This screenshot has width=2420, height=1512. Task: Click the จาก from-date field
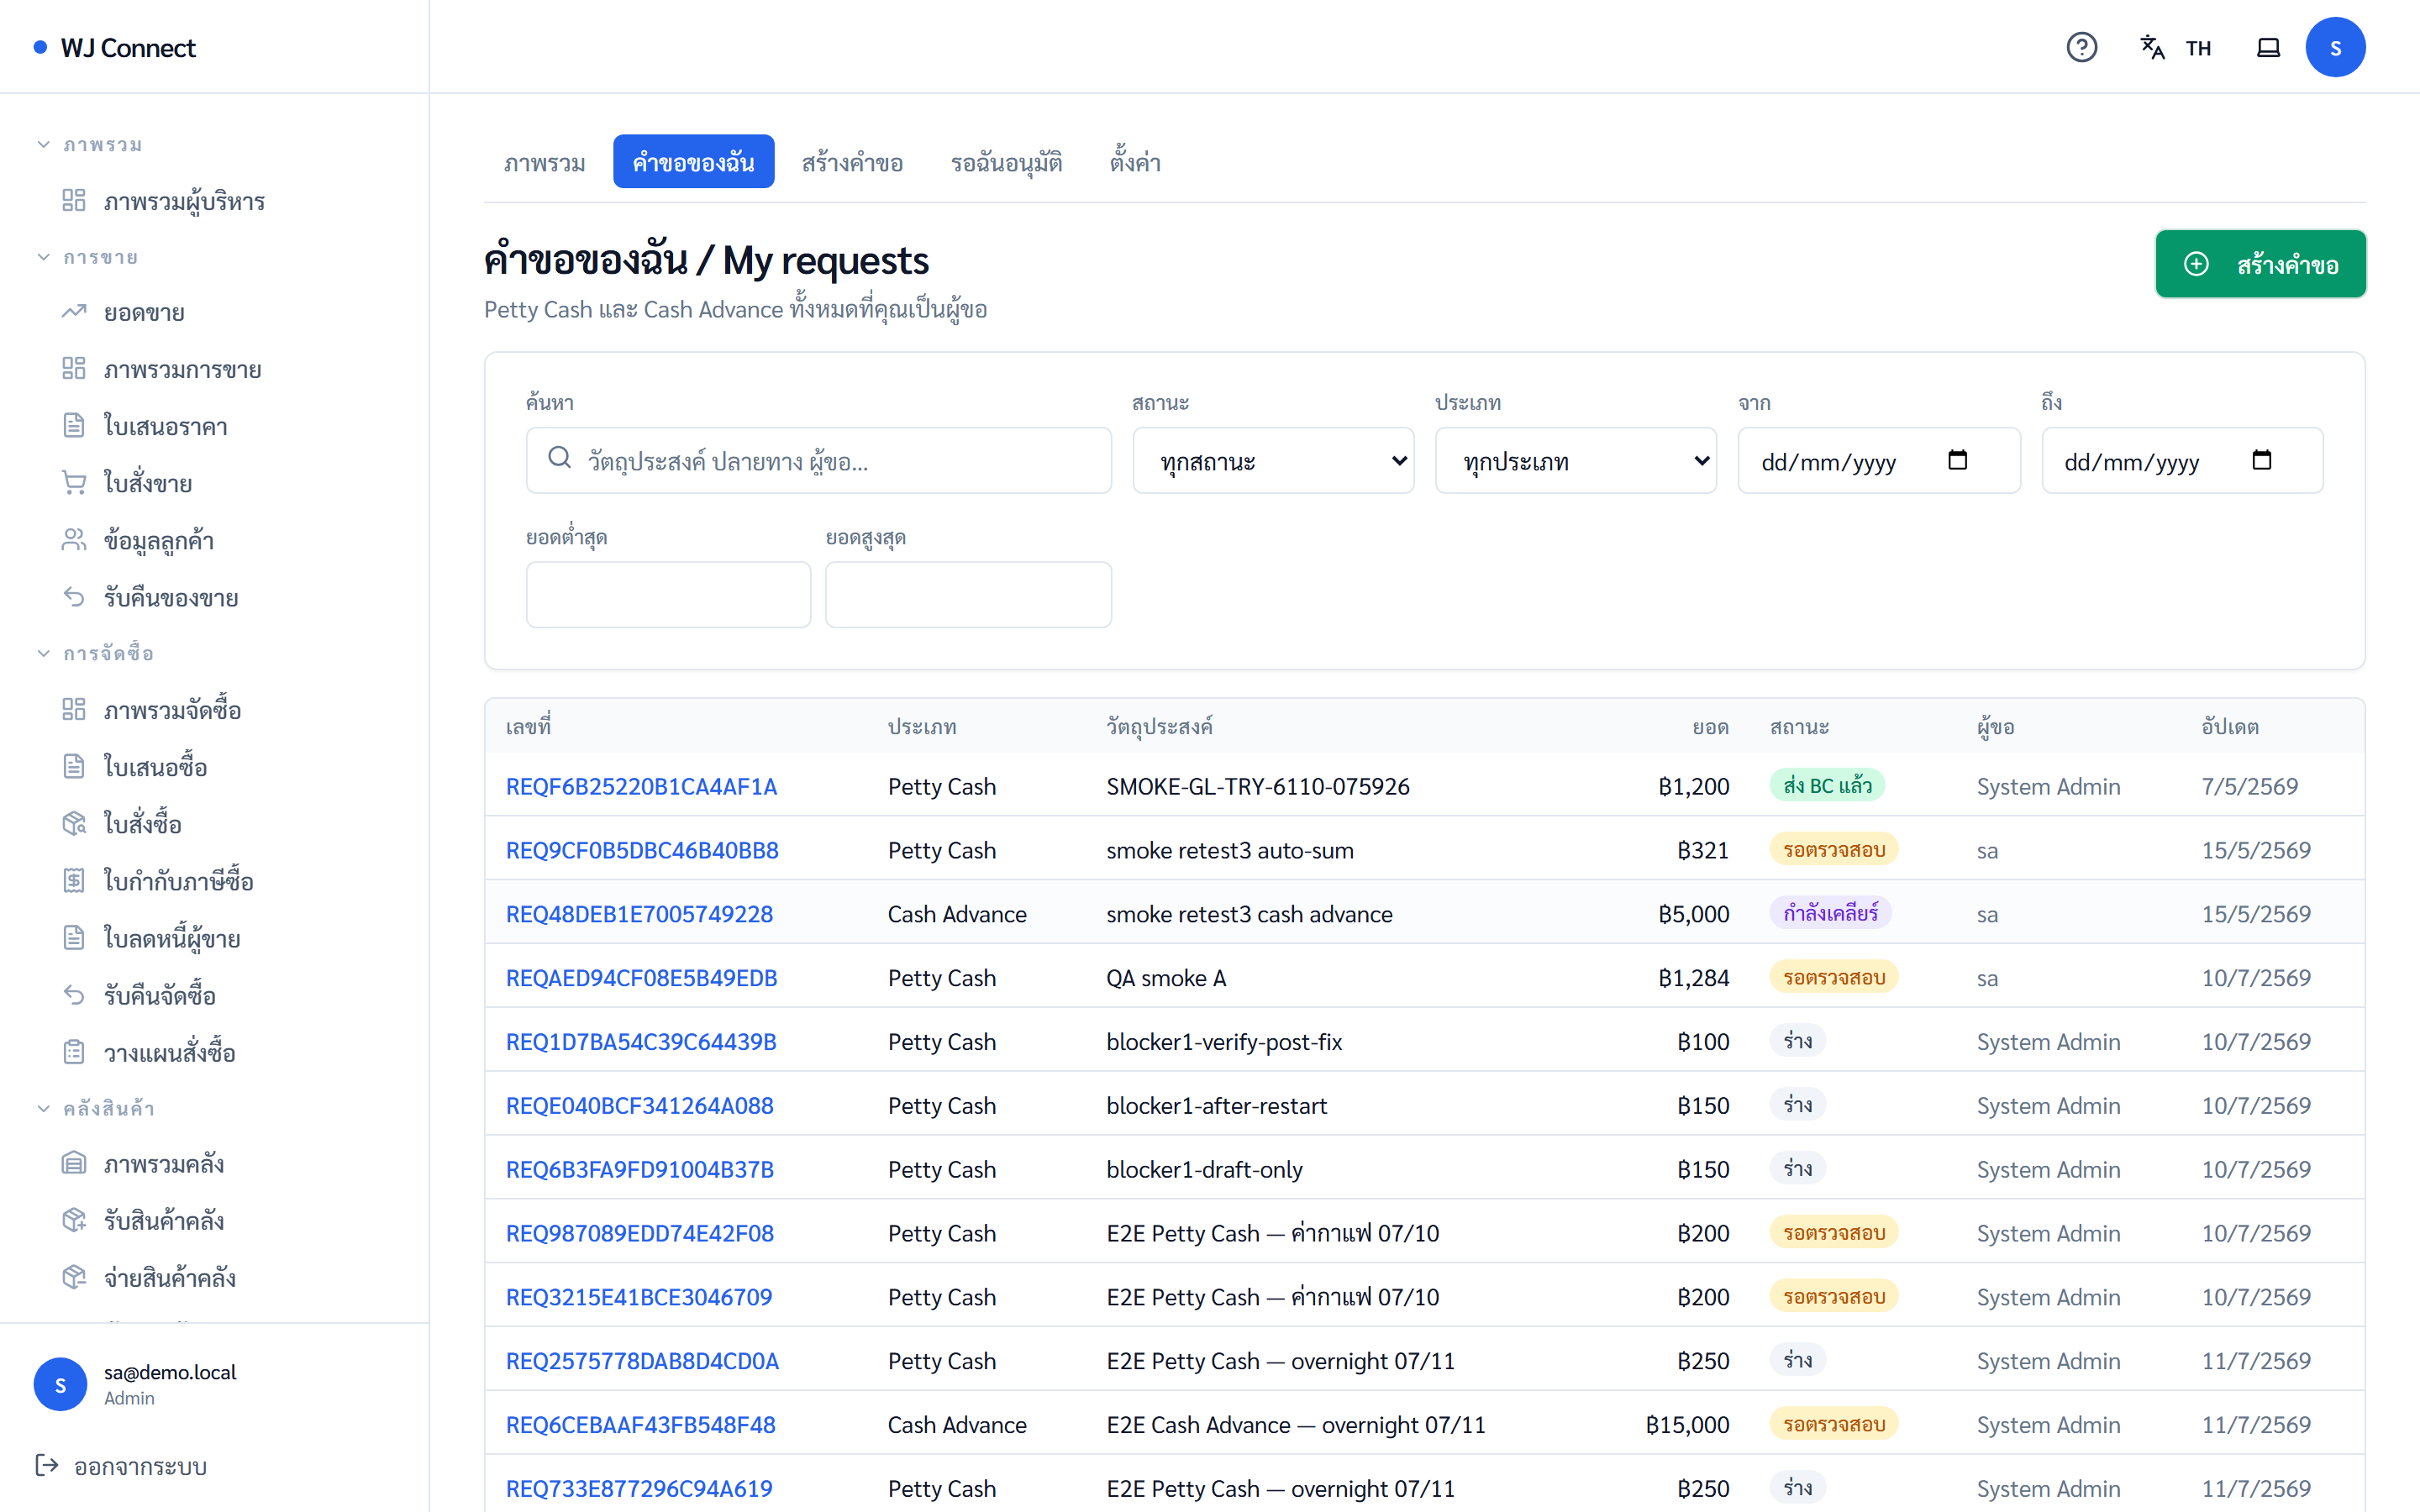(x=1879, y=461)
